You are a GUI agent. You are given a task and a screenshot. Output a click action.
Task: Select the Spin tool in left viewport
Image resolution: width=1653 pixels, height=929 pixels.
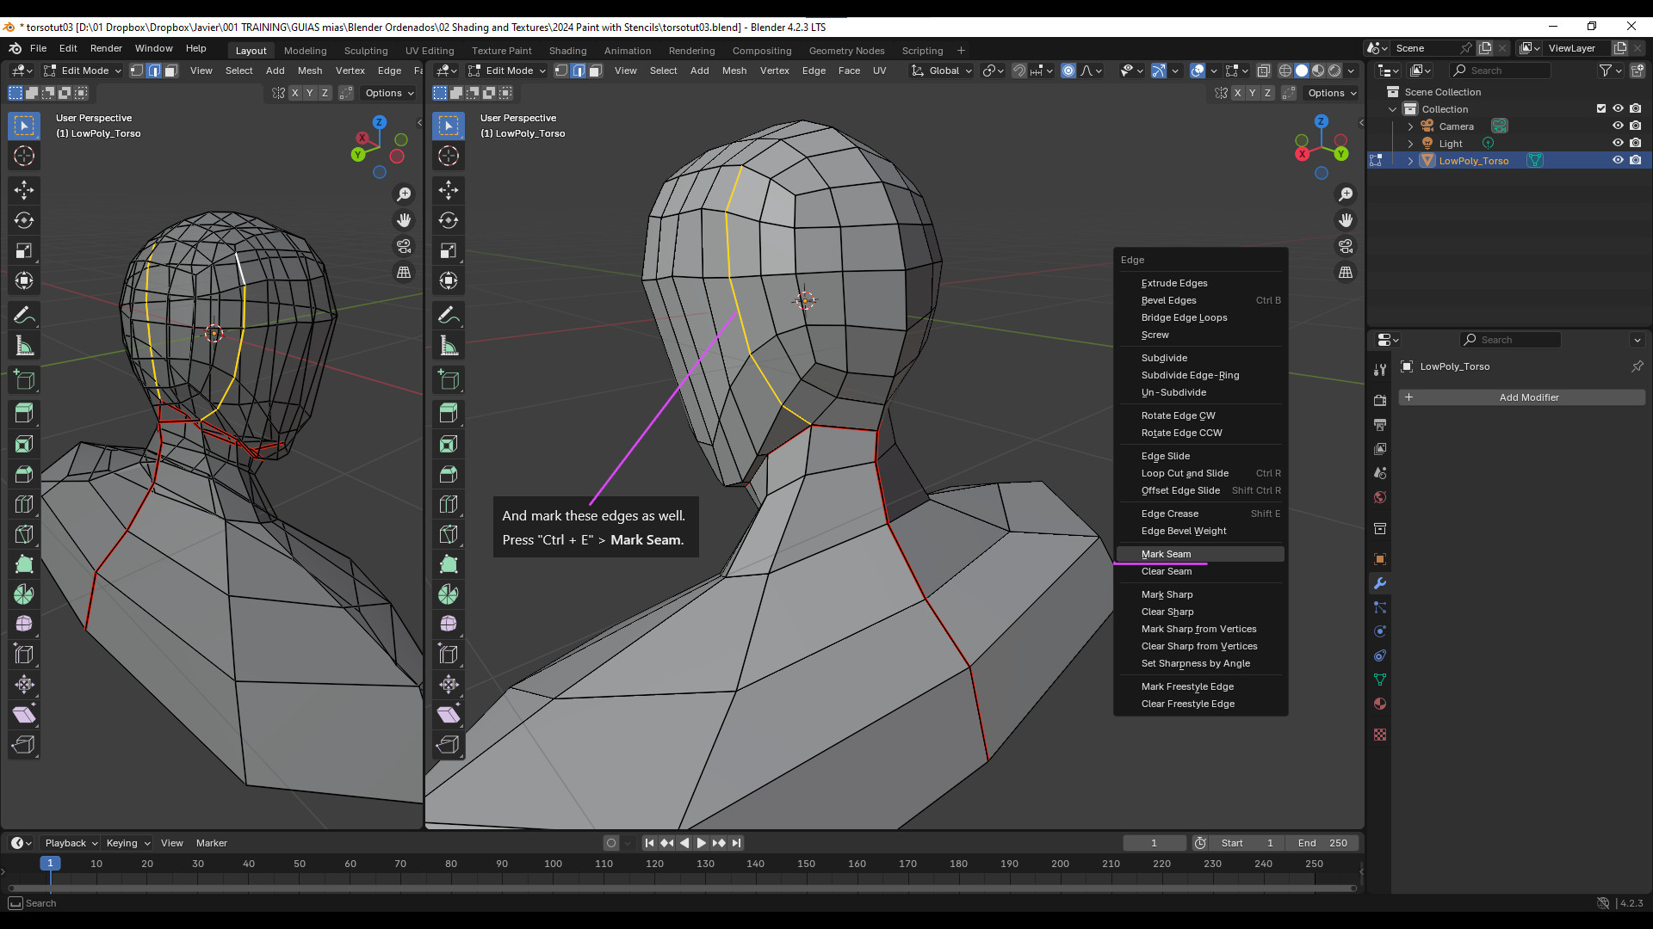[x=24, y=594]
